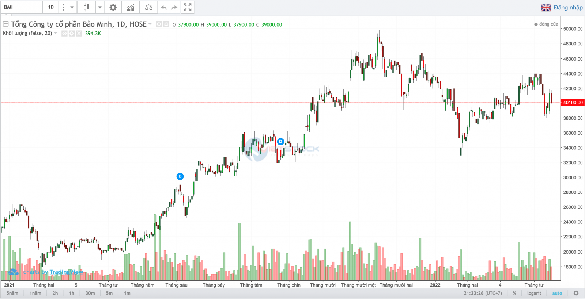Click the compare scales icon
The height and width of the screenshot is (299, 585).
tap(148, 7)
